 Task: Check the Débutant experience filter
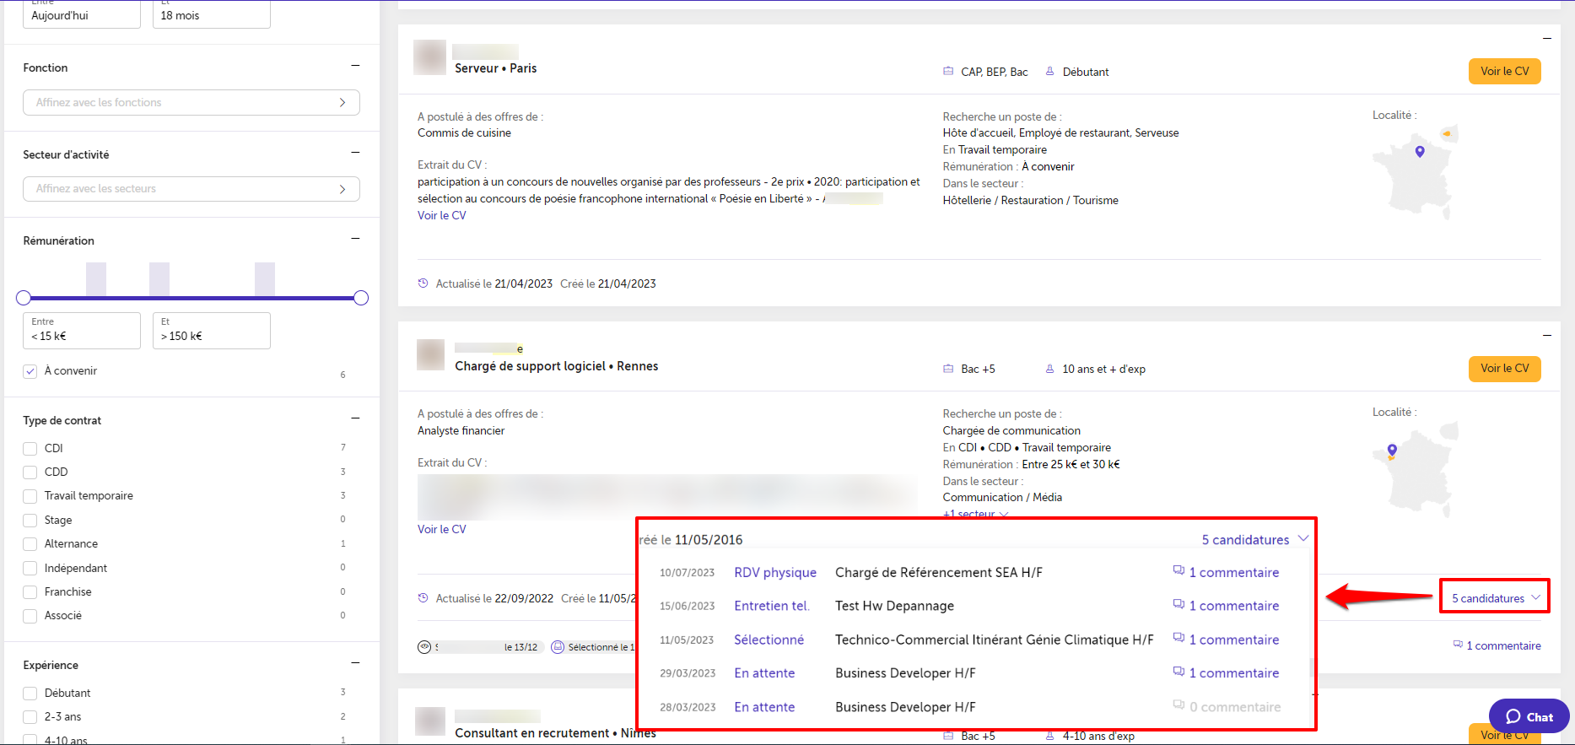pyautogui.click(x=30, y=694)
